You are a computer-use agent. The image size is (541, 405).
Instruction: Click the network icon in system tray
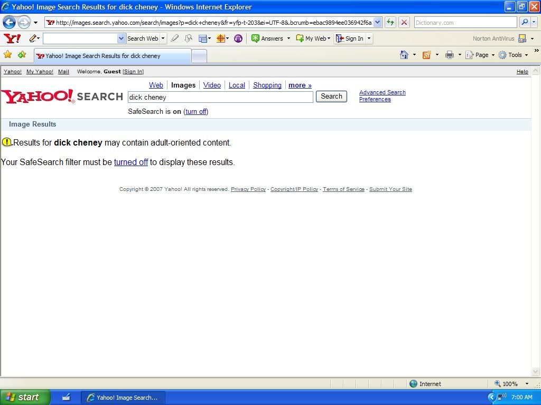click(x=502, y=397)
